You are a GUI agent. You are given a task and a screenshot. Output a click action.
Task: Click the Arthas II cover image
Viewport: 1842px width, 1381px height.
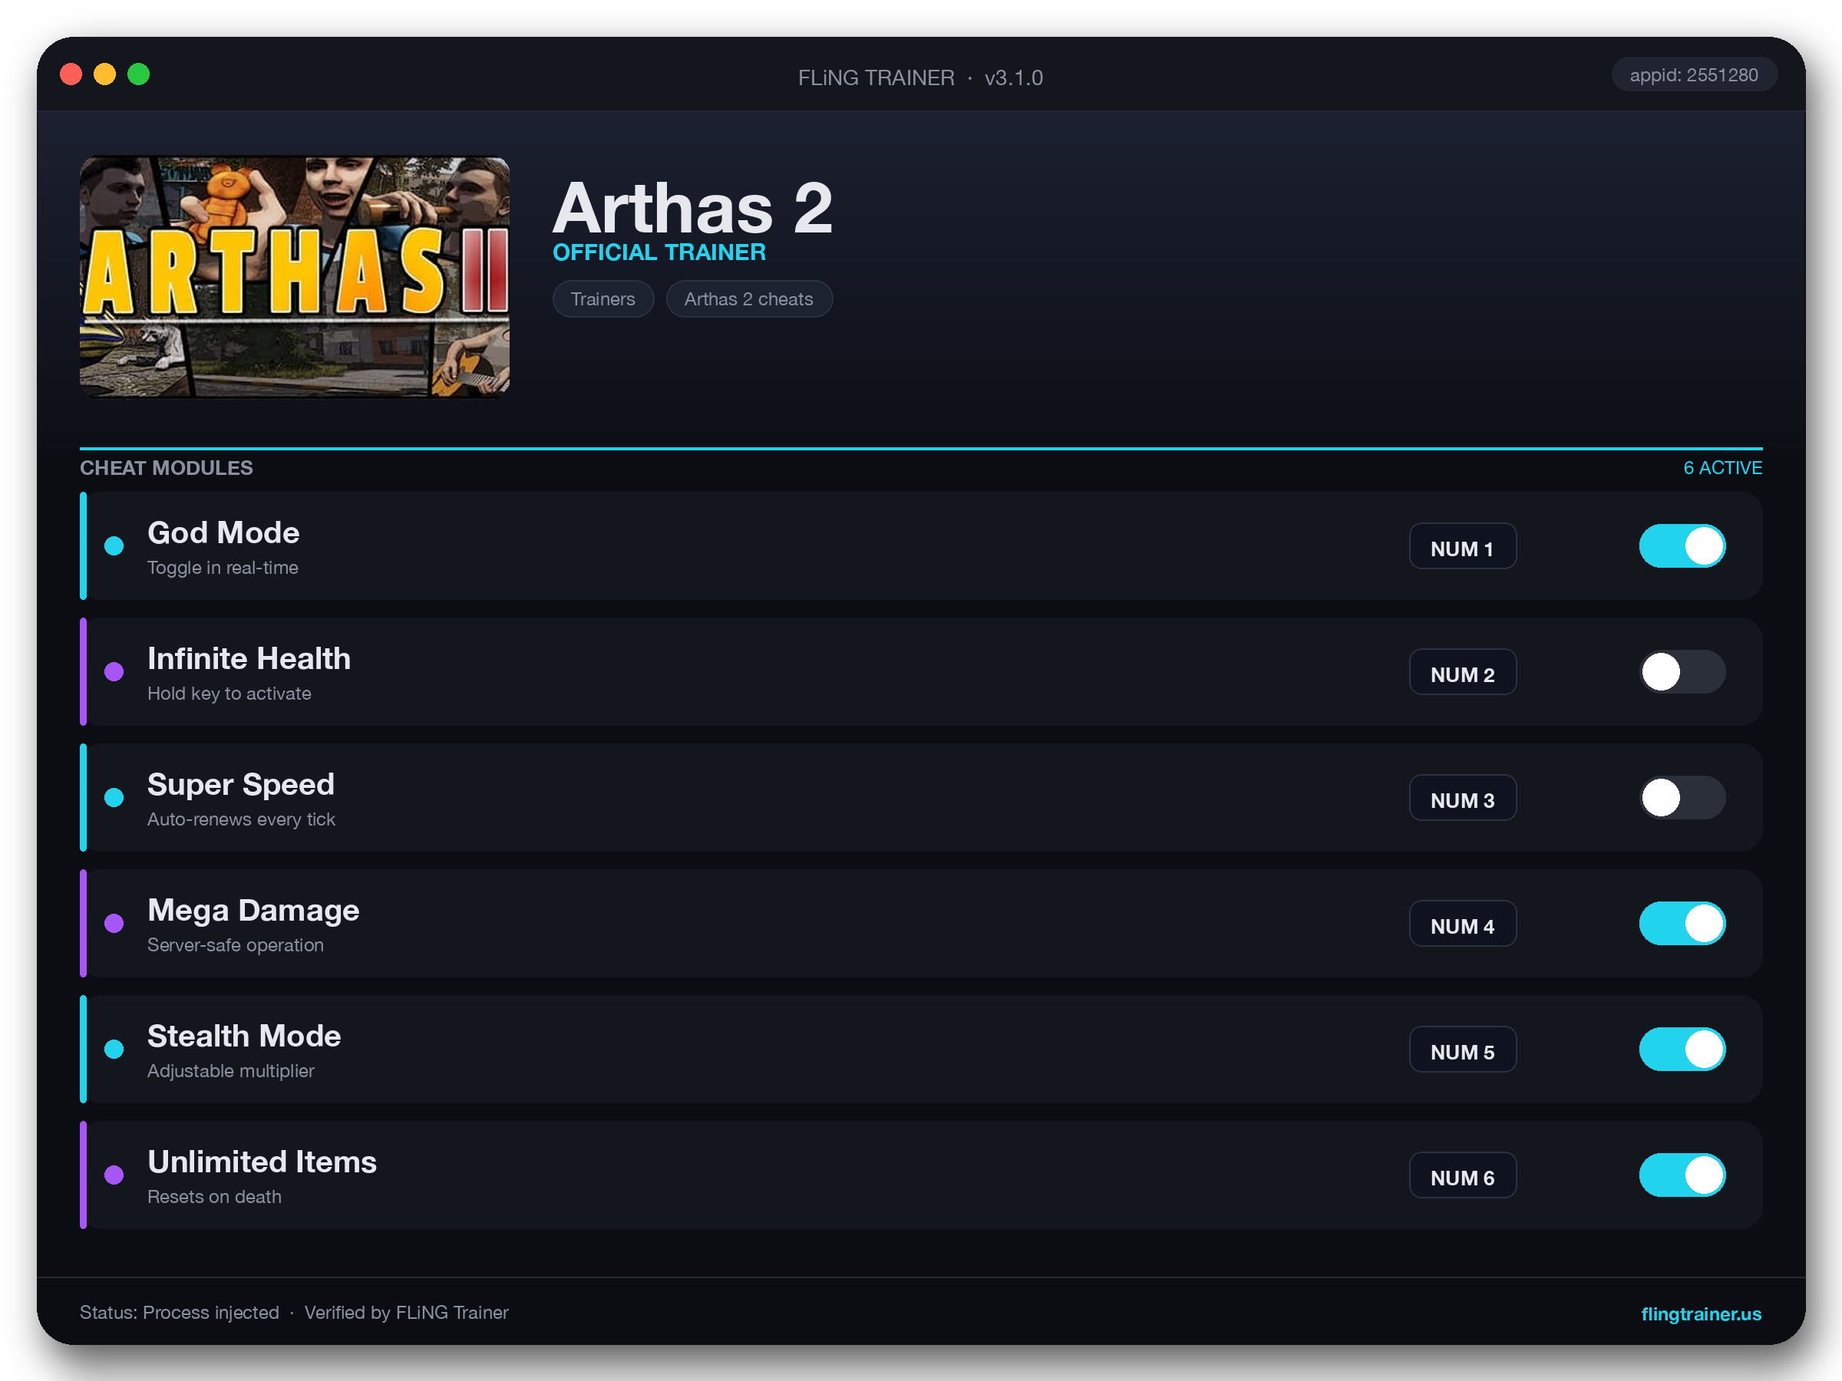294,276
